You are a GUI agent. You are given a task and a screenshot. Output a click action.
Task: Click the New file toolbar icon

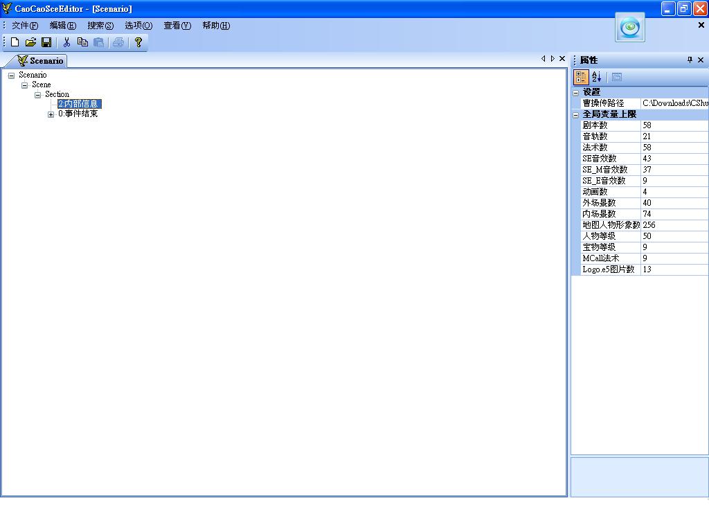pos(15,42)
